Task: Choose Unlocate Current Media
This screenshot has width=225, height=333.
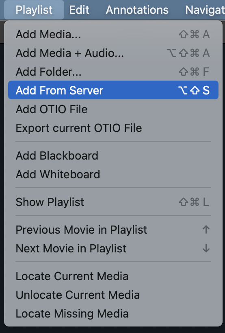Action: 113,295
